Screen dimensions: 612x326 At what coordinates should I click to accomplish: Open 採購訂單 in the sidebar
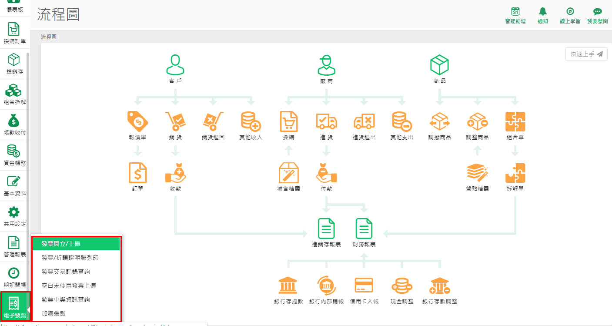pyautogui.click(x=14, y=33)
